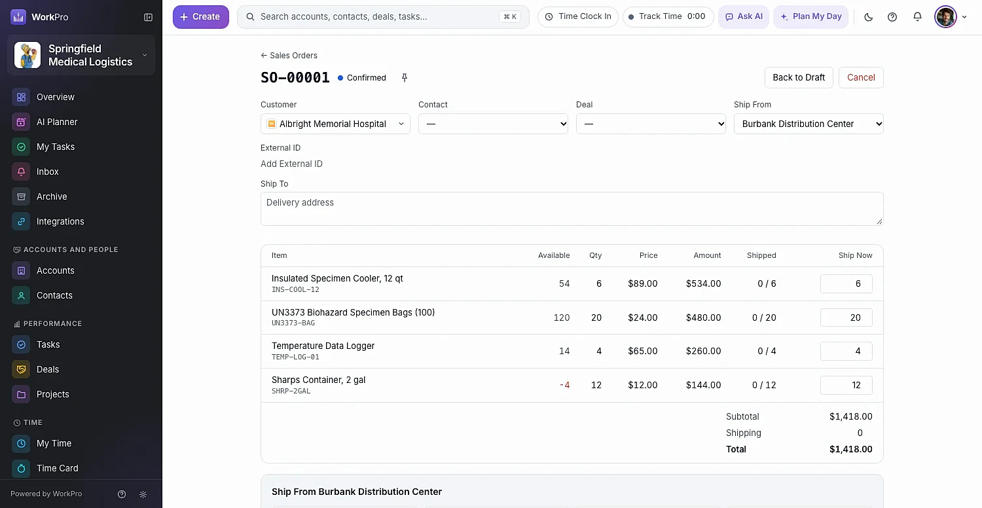Viewport: 982px width, 508px height.
Task: Click the Insulated Specimen Cooler, 12 qt item
Action: 337,278
